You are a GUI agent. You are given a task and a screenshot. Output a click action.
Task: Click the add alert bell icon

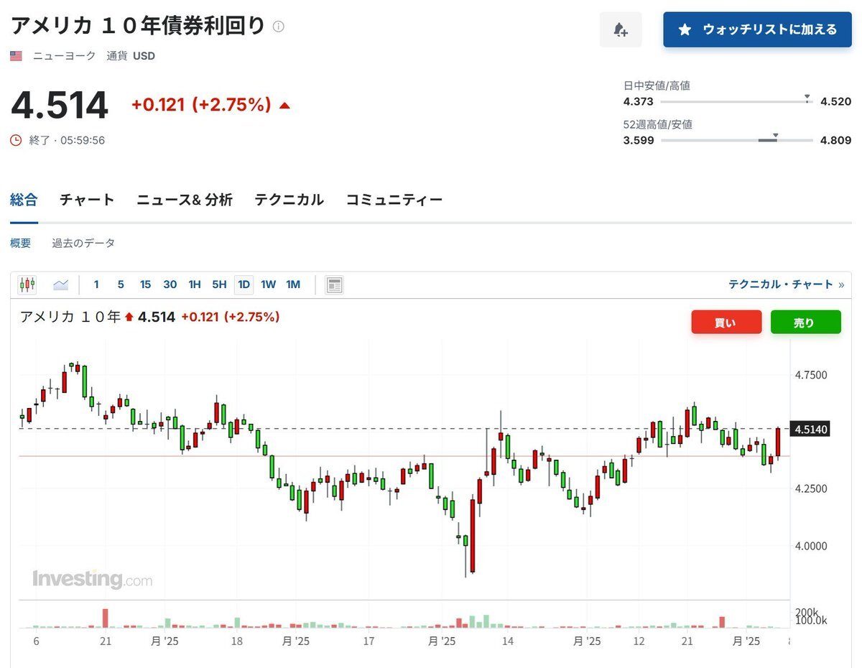[621, 29]
